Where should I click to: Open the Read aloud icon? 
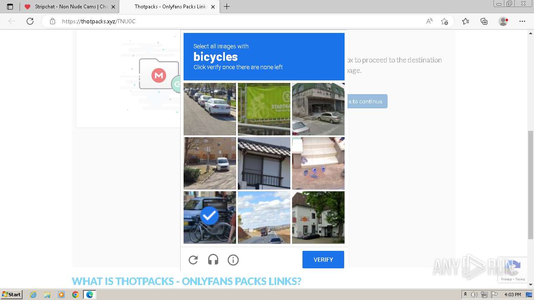(429, 21)
